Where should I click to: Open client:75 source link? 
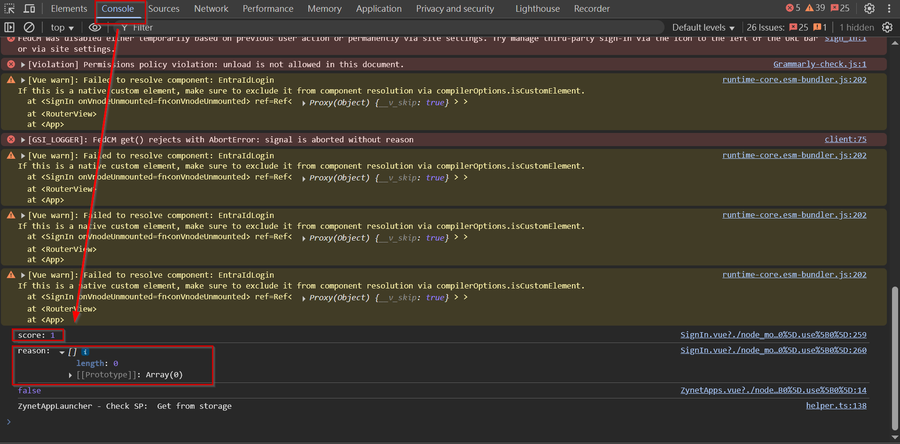[x=845, y=139]
